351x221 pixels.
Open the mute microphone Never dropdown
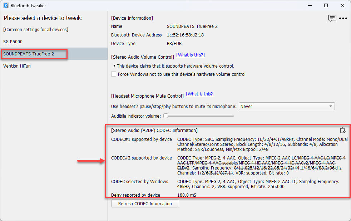click(287, 106)
